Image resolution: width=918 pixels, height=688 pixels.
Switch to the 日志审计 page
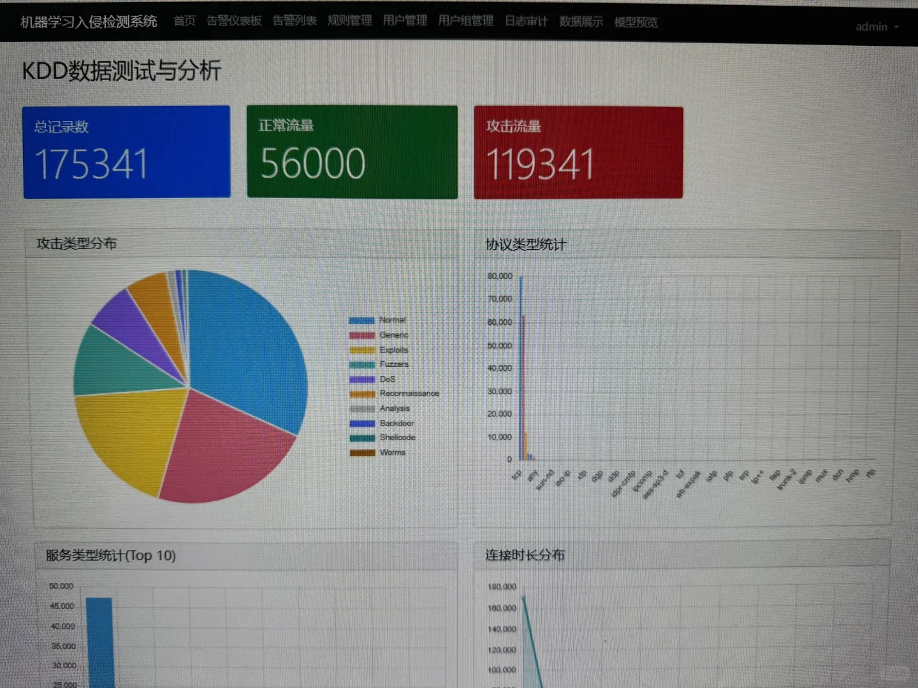[x=526, y=22]
